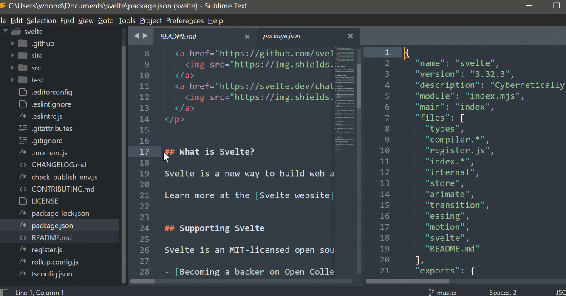Click the sidebar vertical scrollbar
The width and height of the screenshot is (566, 296).
coord(124,164)
